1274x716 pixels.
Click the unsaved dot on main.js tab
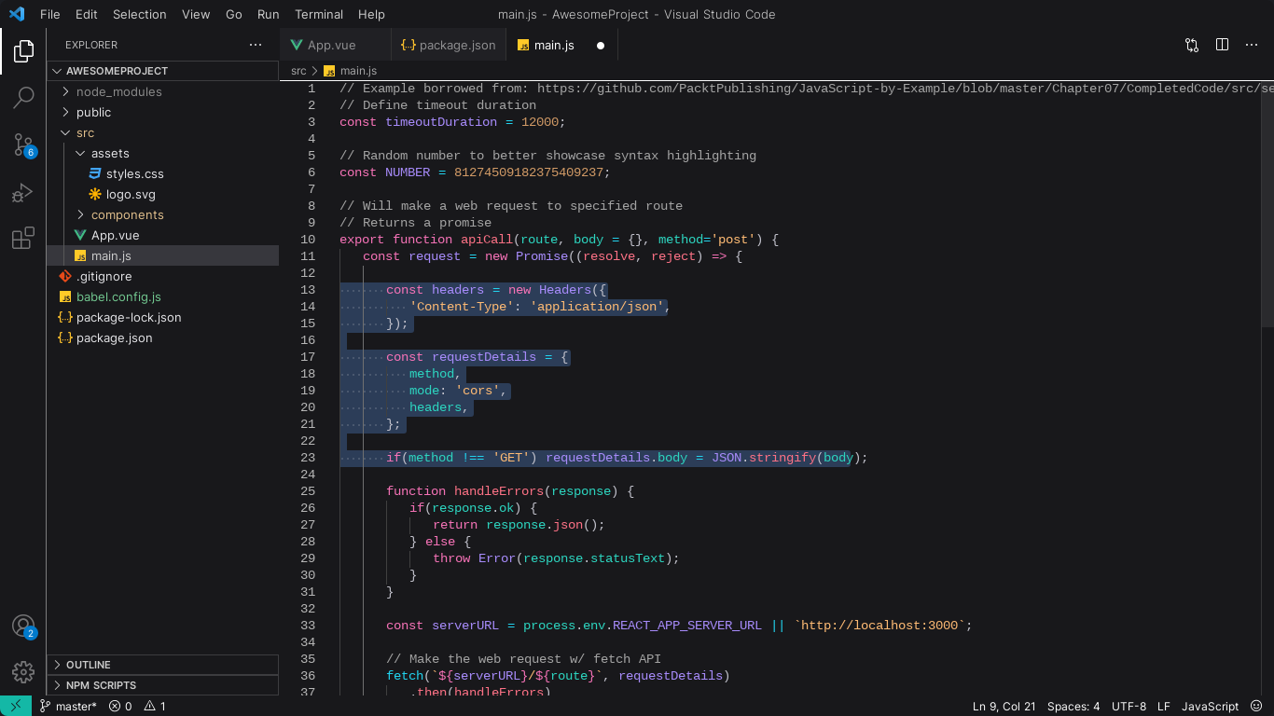pyautogui.click(x=601, y=45)
